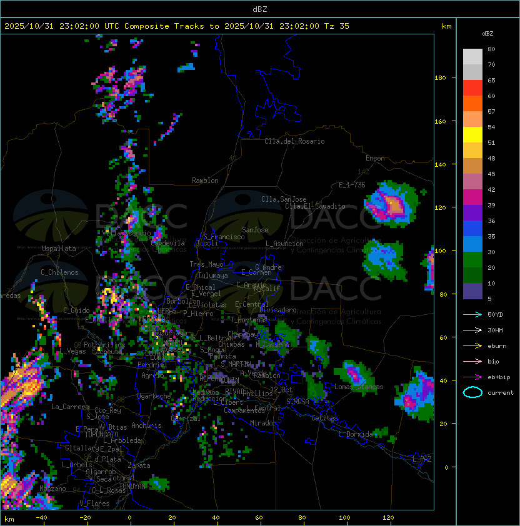Click the 'Tres_Mayo' place label
Viewport: 520px width, 526px height.
206,264
